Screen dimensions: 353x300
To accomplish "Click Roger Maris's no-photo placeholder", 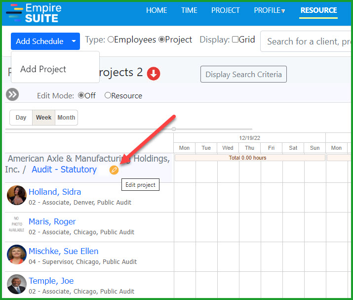I will [16, 224].
